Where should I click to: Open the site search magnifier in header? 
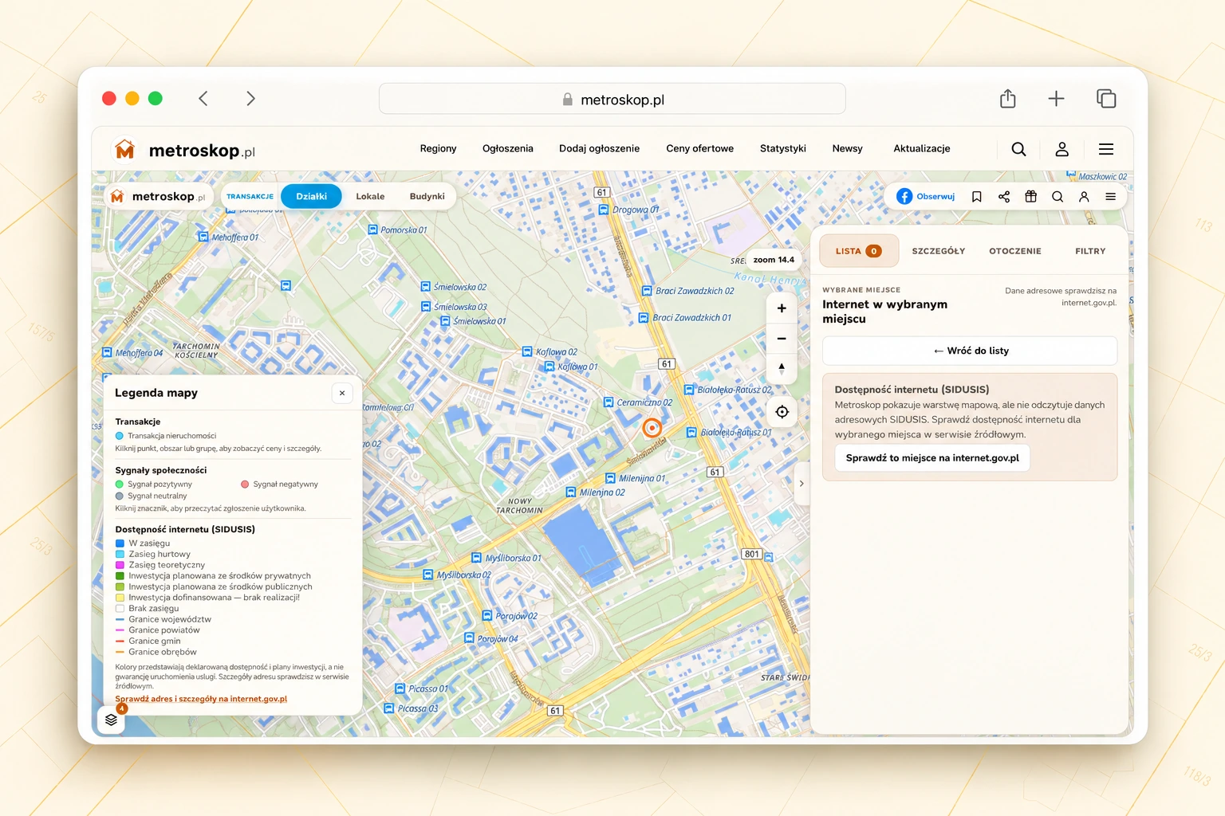pos(1018,149)
